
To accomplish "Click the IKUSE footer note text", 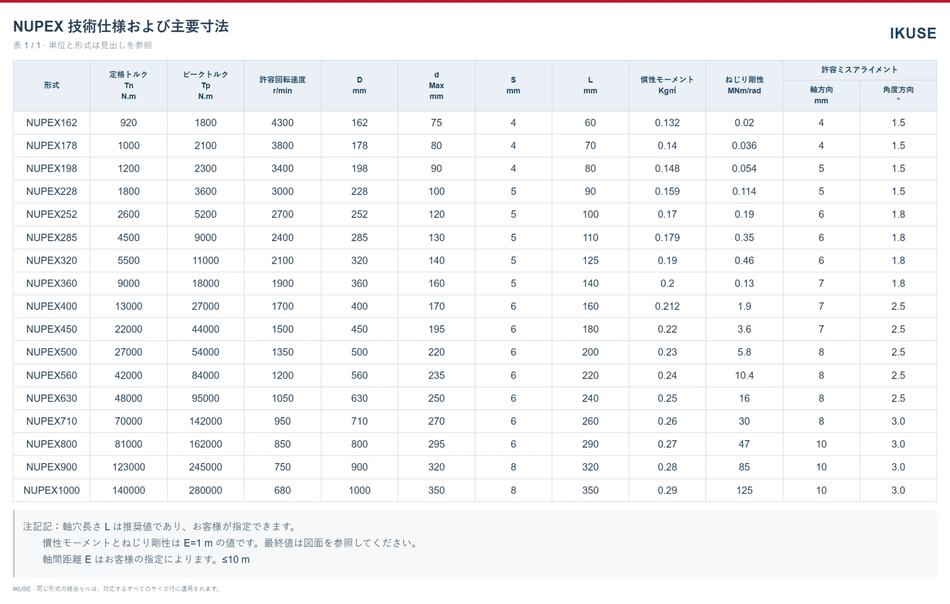I will 116,589.
